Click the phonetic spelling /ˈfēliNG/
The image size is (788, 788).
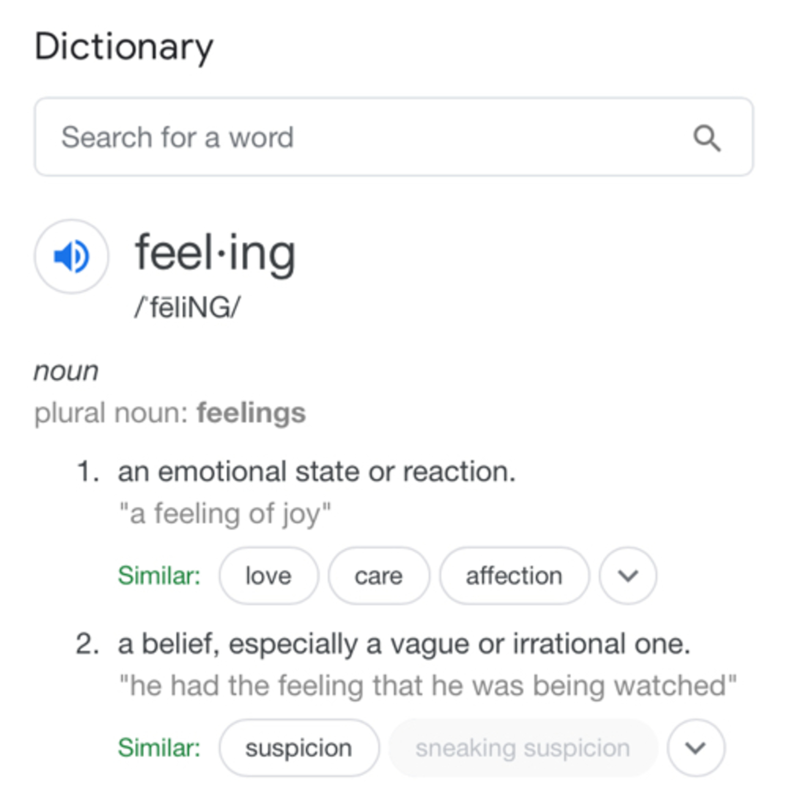tap(188, 307)
